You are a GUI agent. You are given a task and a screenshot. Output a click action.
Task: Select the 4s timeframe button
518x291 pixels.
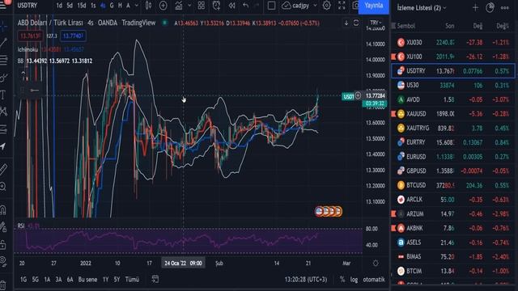point(103,6)
